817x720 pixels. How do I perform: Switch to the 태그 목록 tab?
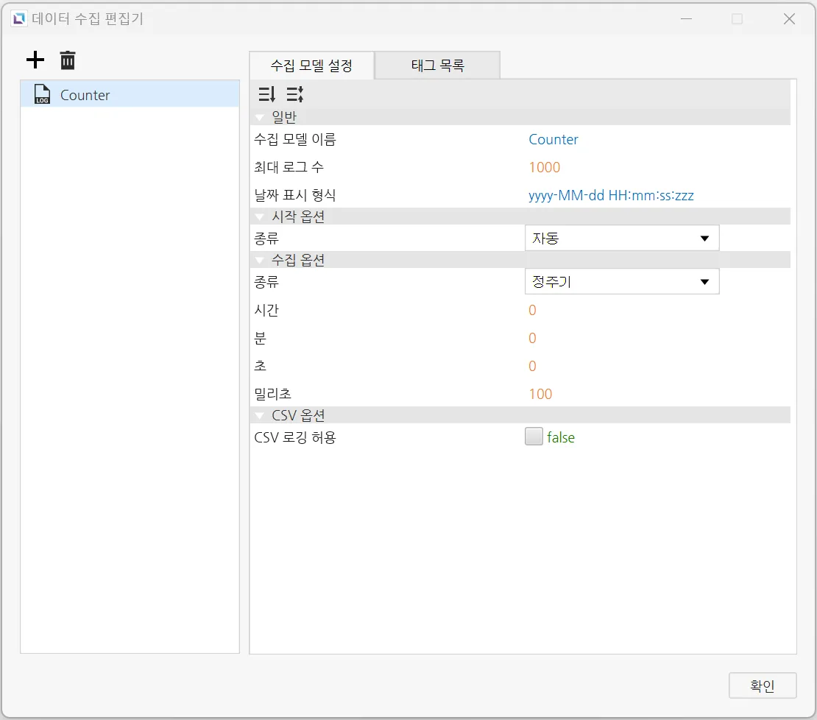click(437, 66)
